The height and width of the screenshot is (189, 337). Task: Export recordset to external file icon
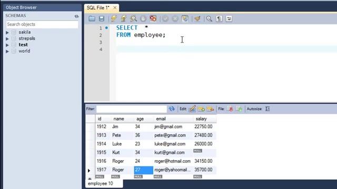(230, 109)
